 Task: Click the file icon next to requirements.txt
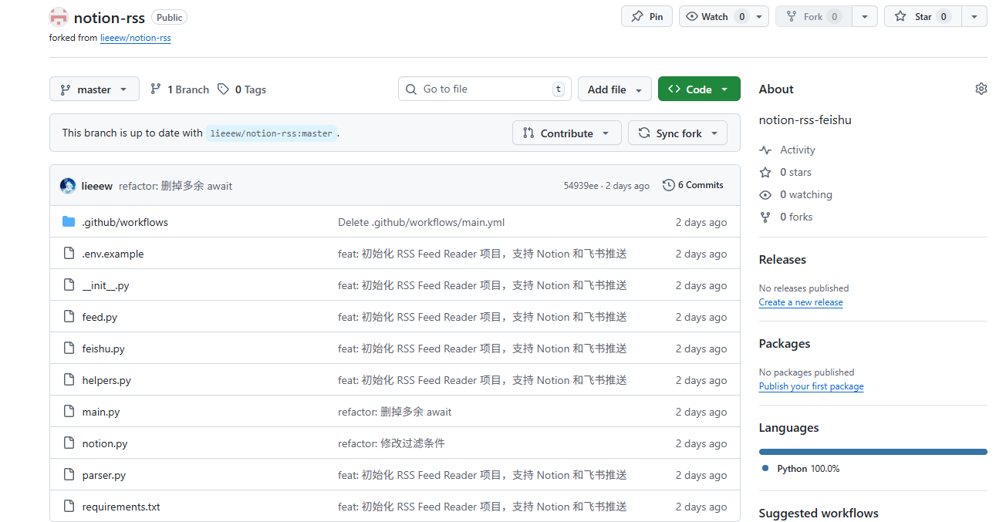[69, 507]
